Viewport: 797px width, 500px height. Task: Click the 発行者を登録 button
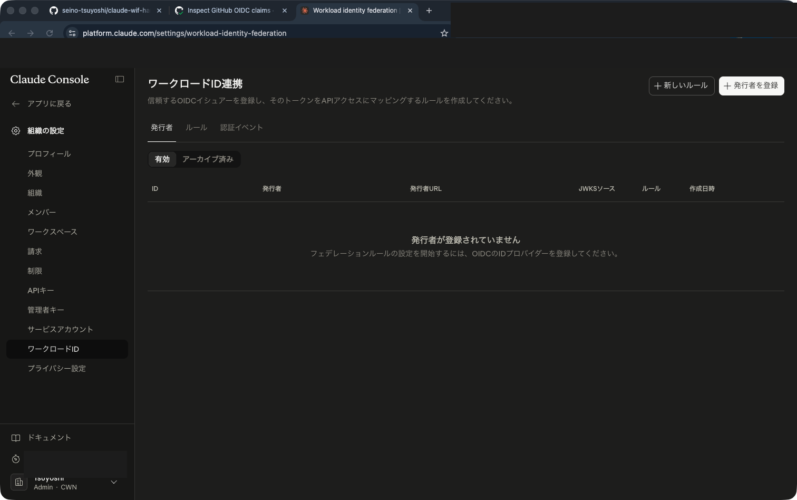[x=752, y=85]
